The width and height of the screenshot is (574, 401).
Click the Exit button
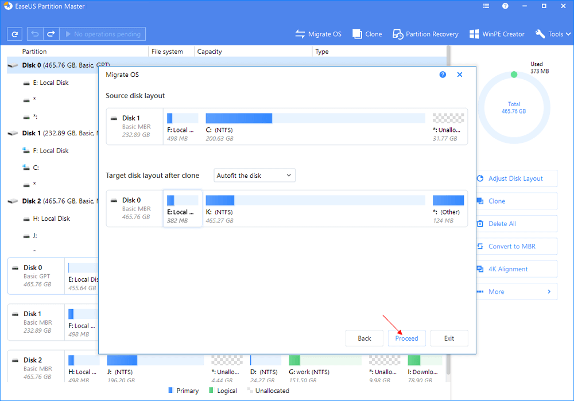pyautogui.click(x=449, y=338)
